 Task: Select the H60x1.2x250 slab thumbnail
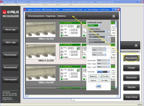(x=41, y=51)
